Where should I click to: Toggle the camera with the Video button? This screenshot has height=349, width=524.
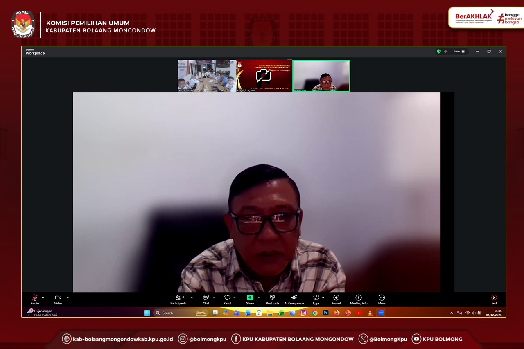point(58,298)
